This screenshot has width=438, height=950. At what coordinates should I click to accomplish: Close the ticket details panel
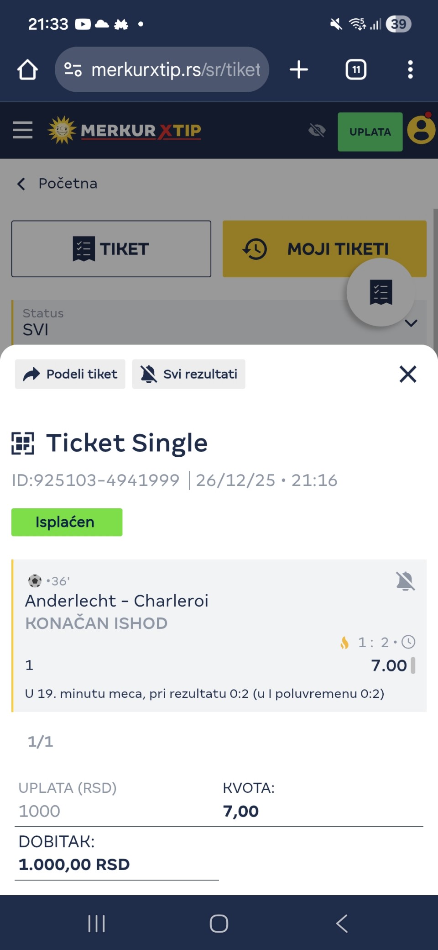pyautogui.click(x=407, y=374)
